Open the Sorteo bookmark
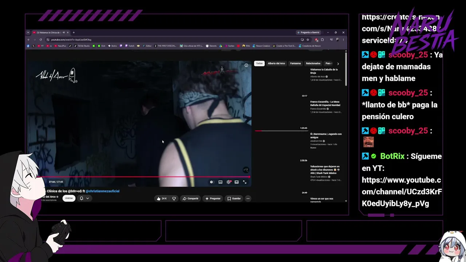The image size is (466, 262). click(x=230, y=46)
